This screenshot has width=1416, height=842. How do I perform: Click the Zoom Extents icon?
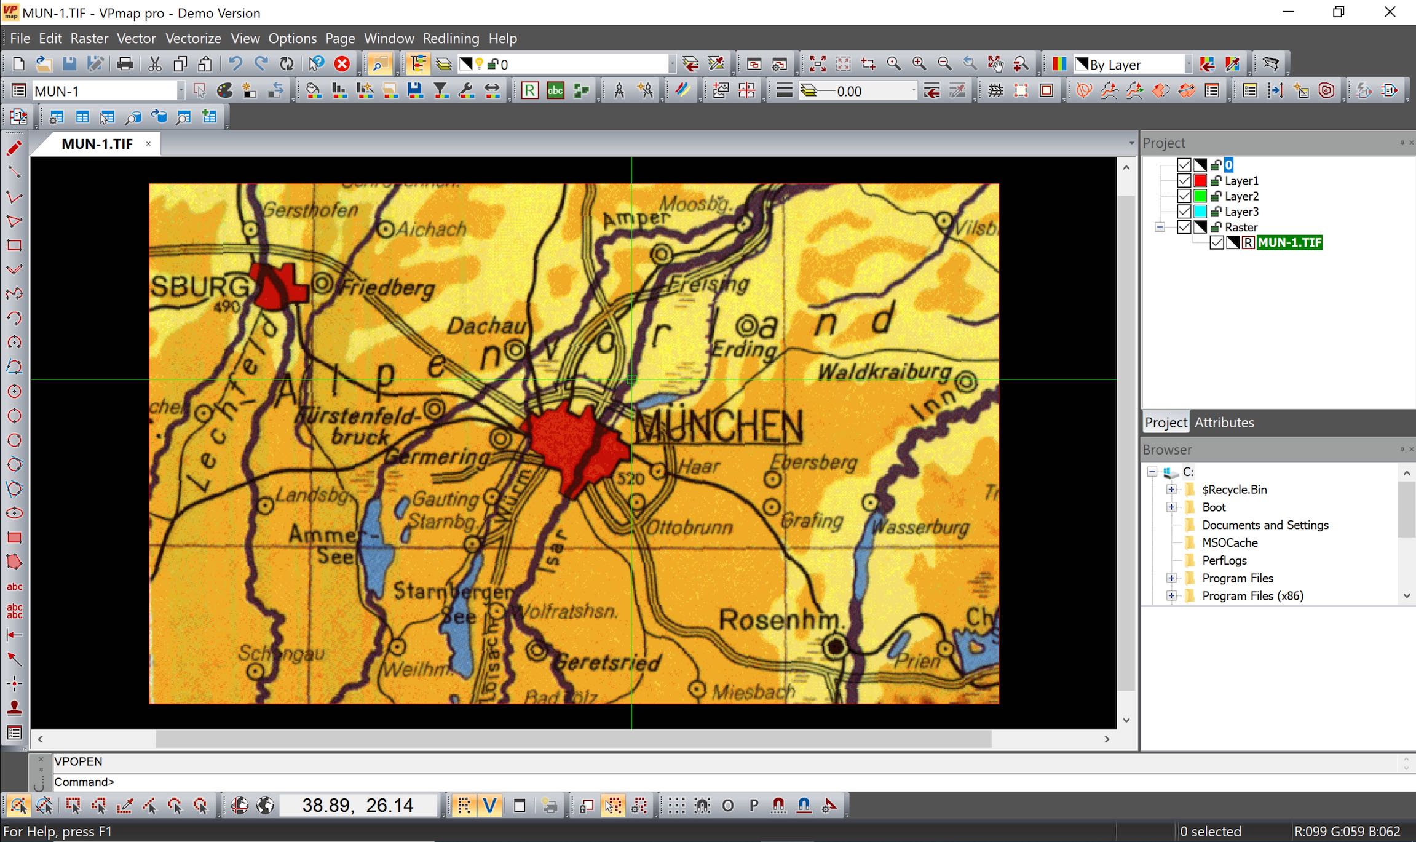pos(818,64)
